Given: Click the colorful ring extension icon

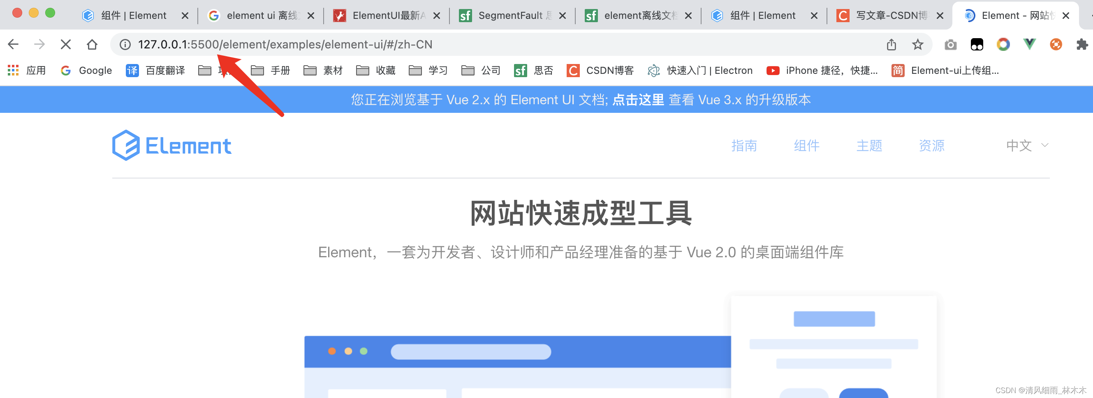Looking at the screenshot, I should (1003, 44).
